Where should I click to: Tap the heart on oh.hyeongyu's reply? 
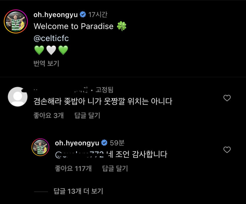pos(227,150)
